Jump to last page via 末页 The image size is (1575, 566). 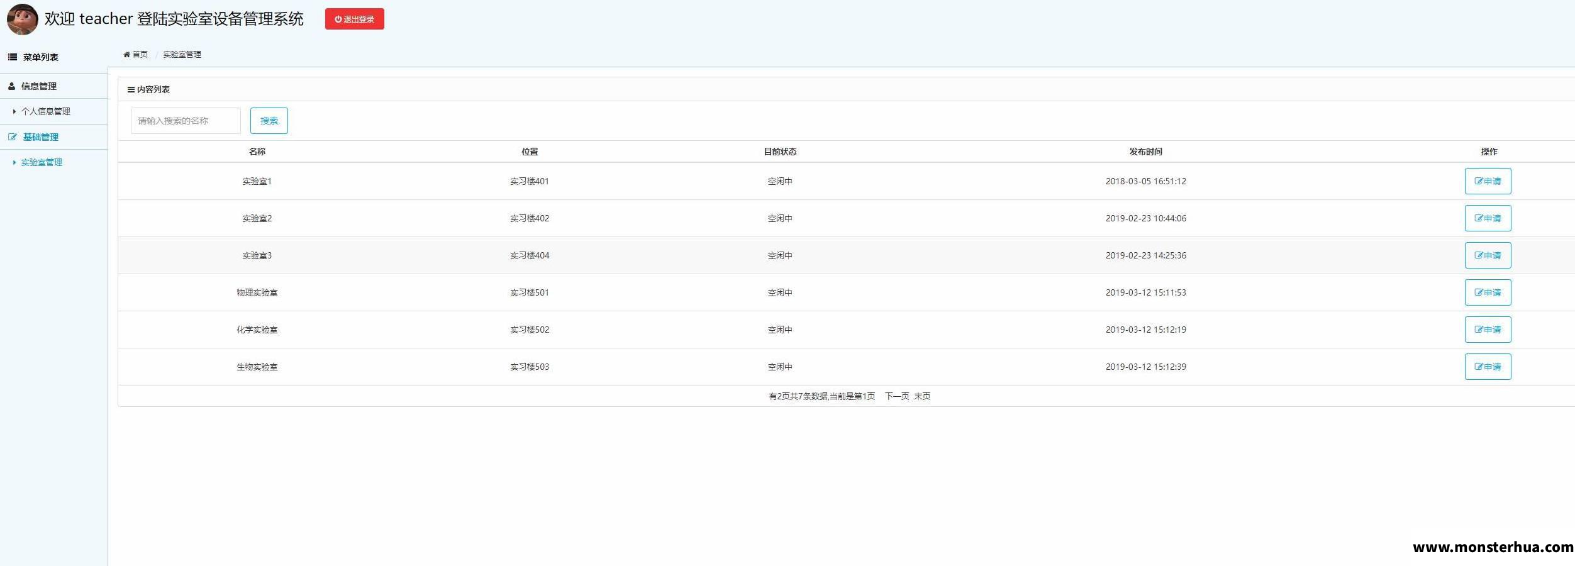[x=922, y=396]
